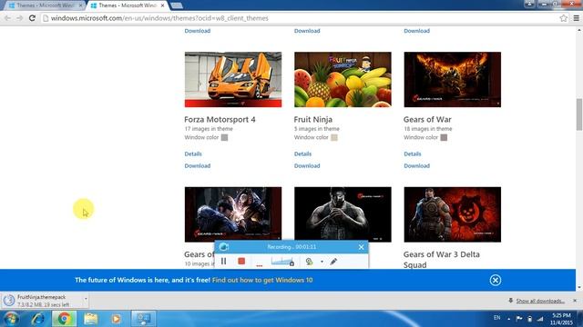This screenshot has width=583, height=327.
Task: Download the Gears of War theme
Action: 417,165
